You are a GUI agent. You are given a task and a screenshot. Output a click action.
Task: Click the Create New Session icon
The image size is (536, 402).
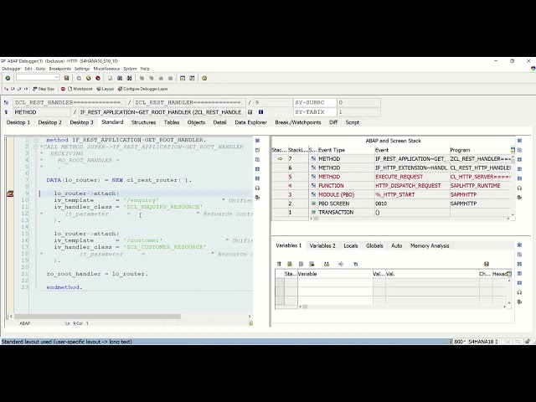click(183, 78)
